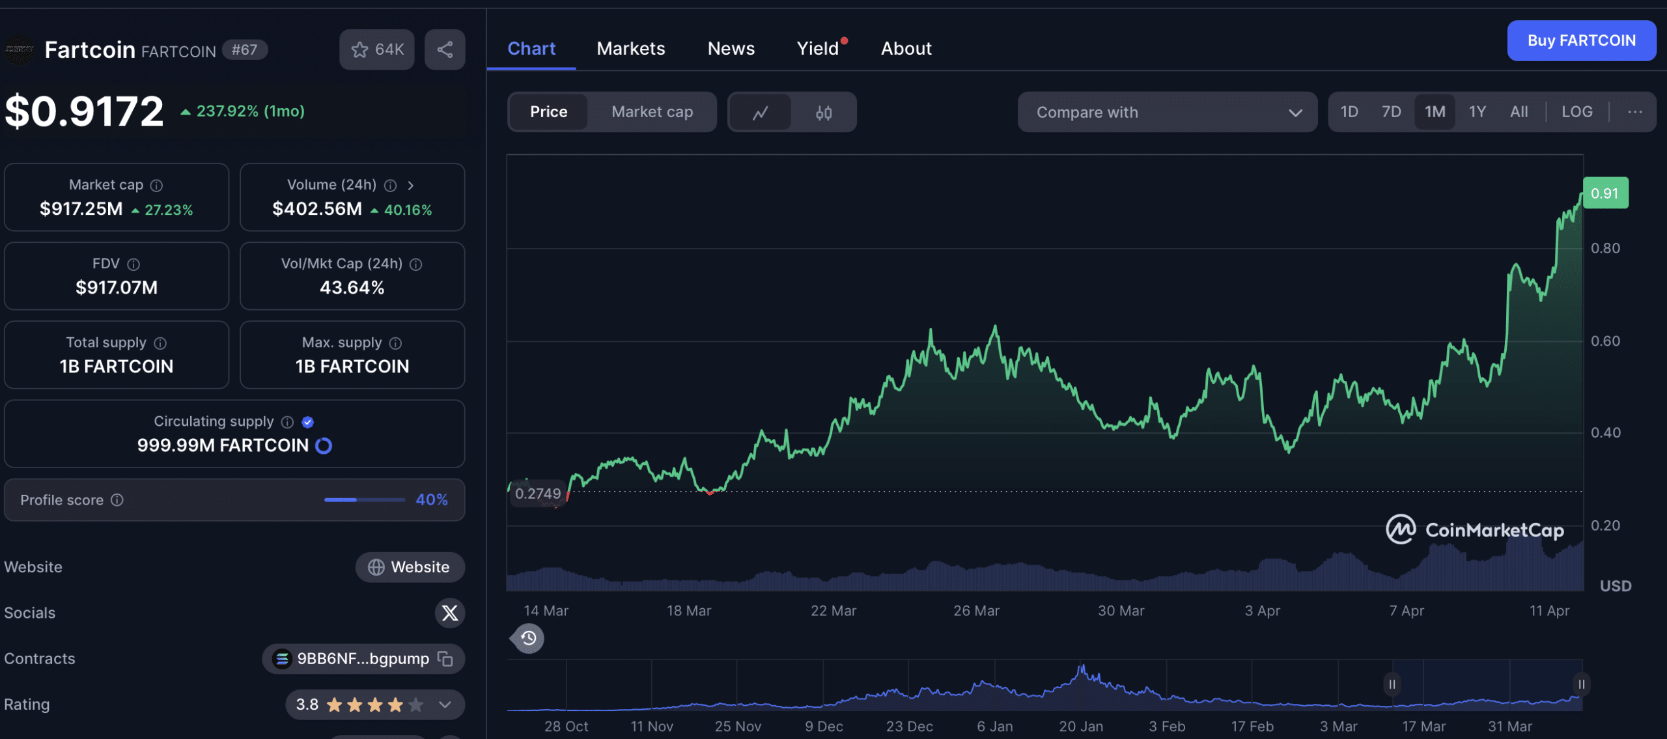
Task: Click contract address 9BB6NF...bgpump
Action: pyautogui.click(x=363, y=659)
